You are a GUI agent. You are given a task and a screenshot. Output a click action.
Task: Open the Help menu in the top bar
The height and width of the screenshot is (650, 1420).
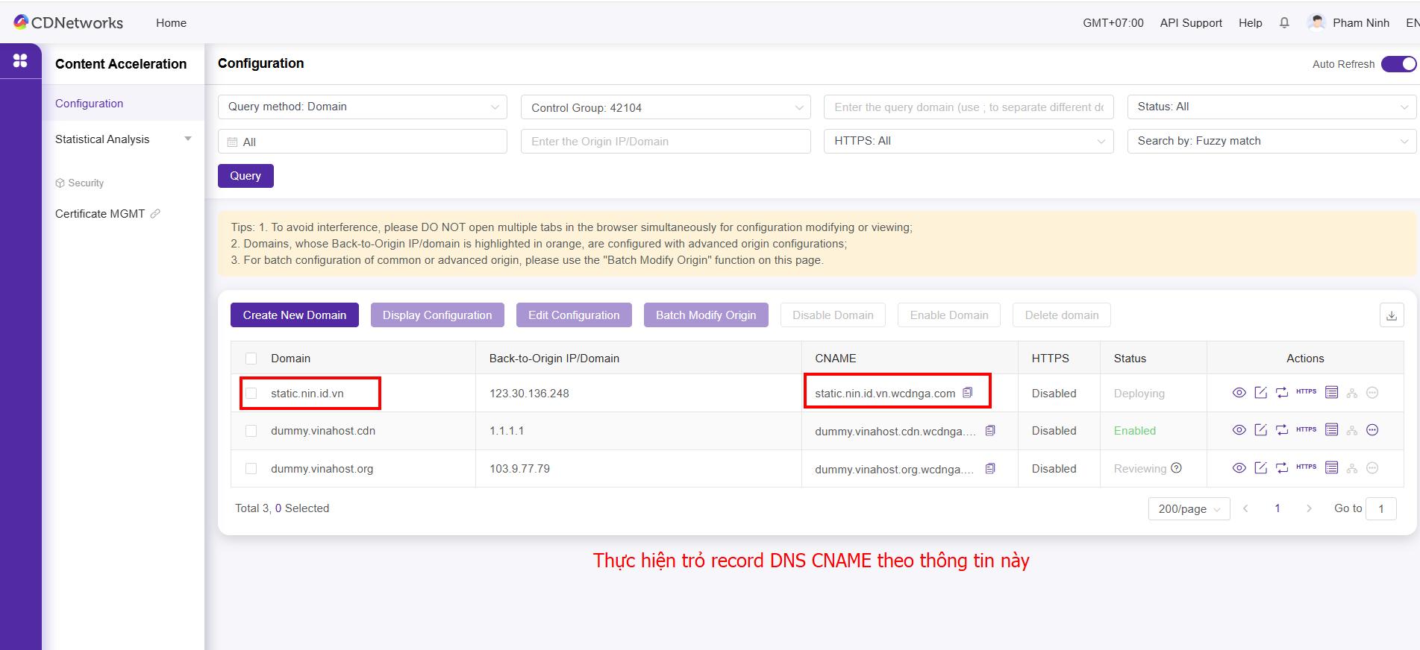(x=1251, y=23)
